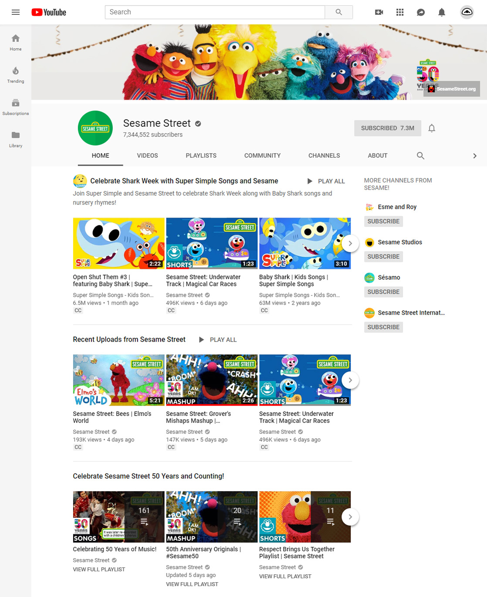Click the Super Simple Songs section icon
Image resolution: width=487 pixels, height=597 pixels.
tap(80, 181)
